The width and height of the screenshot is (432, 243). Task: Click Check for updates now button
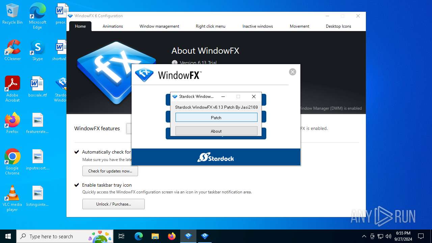110,171
